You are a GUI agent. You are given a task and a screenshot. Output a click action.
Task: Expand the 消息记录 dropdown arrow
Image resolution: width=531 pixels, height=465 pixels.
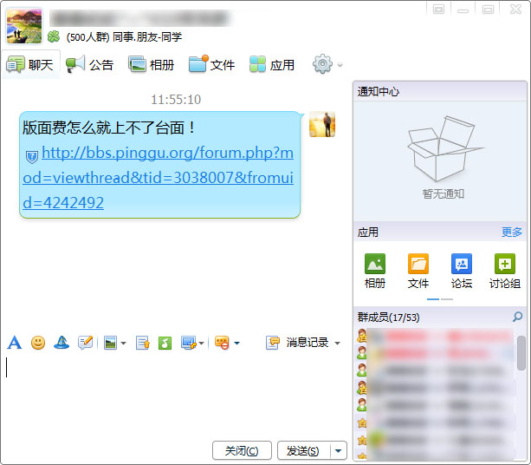point(337,344)
